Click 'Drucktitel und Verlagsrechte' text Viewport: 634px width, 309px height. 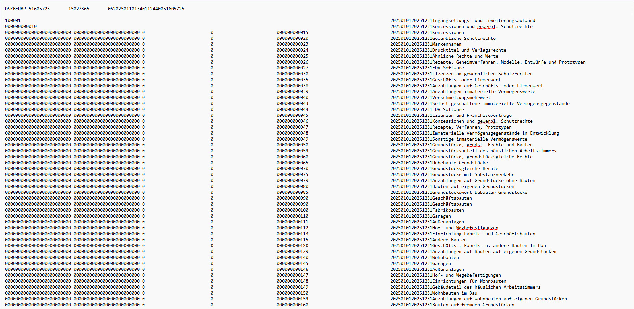(469, 50)
